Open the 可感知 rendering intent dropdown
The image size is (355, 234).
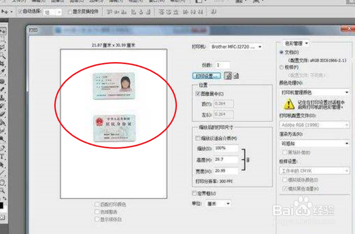(x=315, y=143)
